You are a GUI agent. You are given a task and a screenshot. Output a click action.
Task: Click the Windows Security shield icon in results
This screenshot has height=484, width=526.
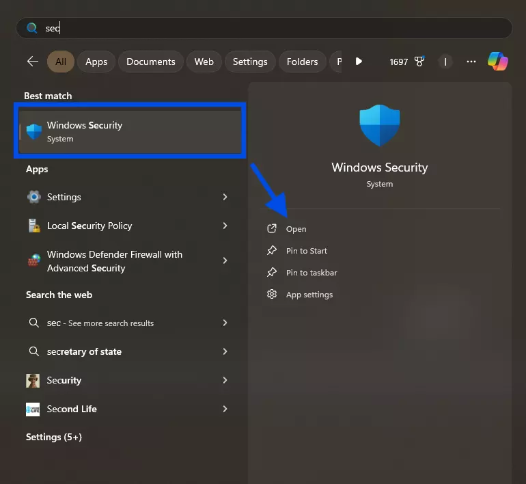34,131
